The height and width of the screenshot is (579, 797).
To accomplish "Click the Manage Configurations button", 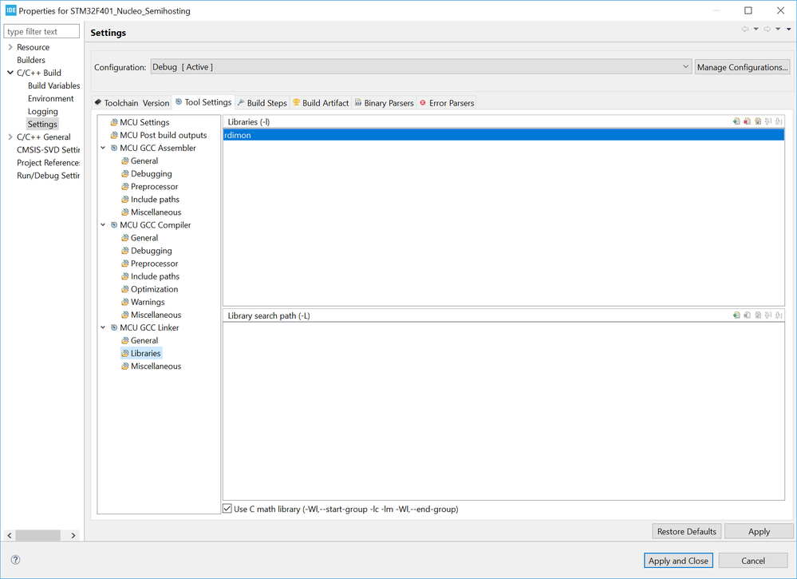I will [x=742, y=67].
